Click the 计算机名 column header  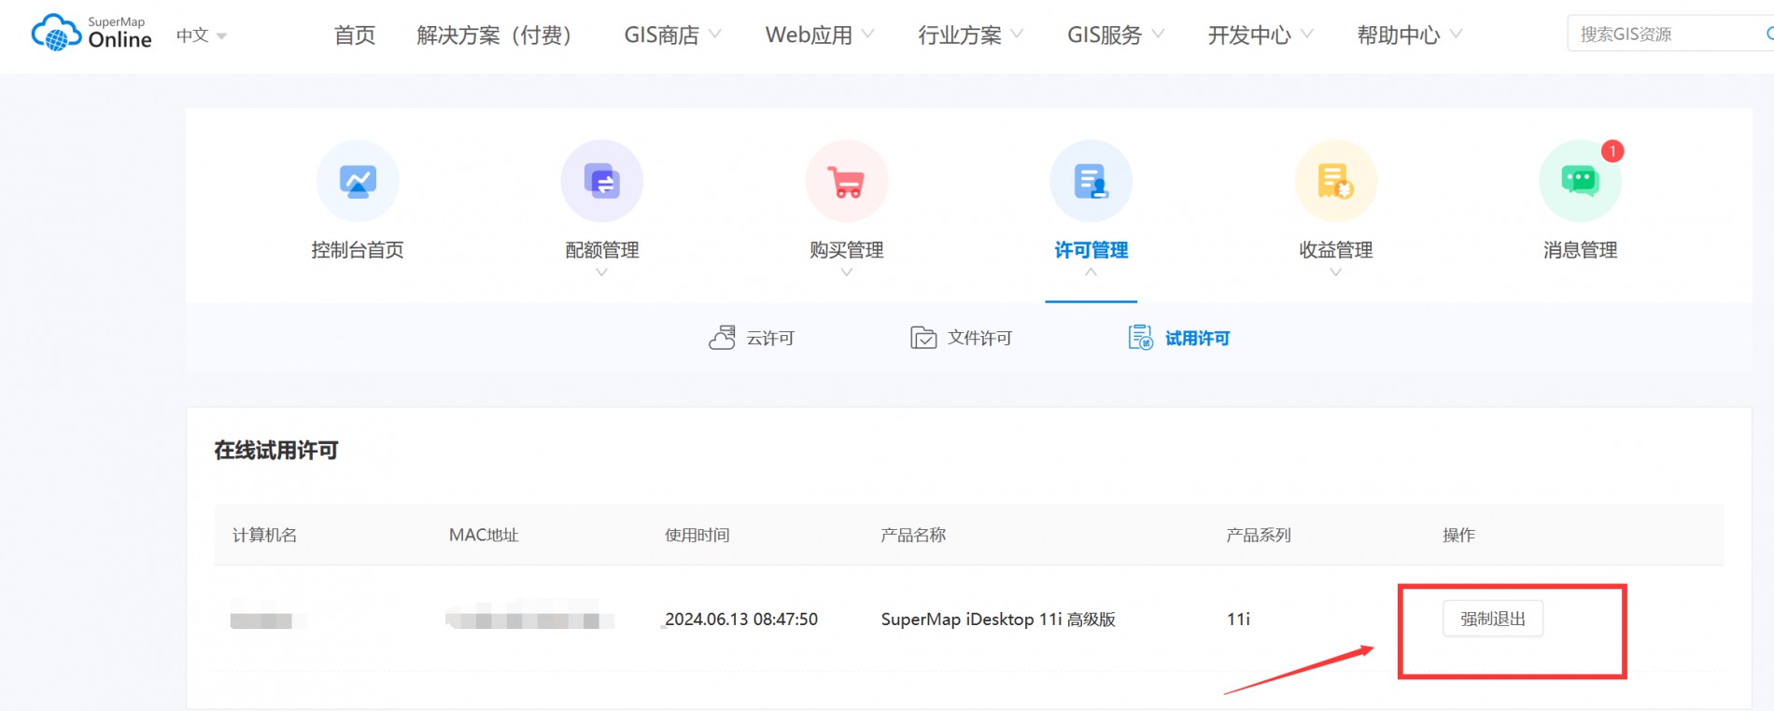(x=265, y=535)
